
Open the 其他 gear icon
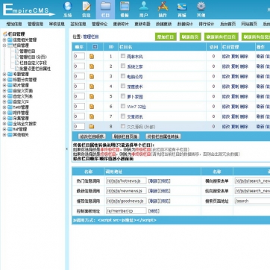201,7
